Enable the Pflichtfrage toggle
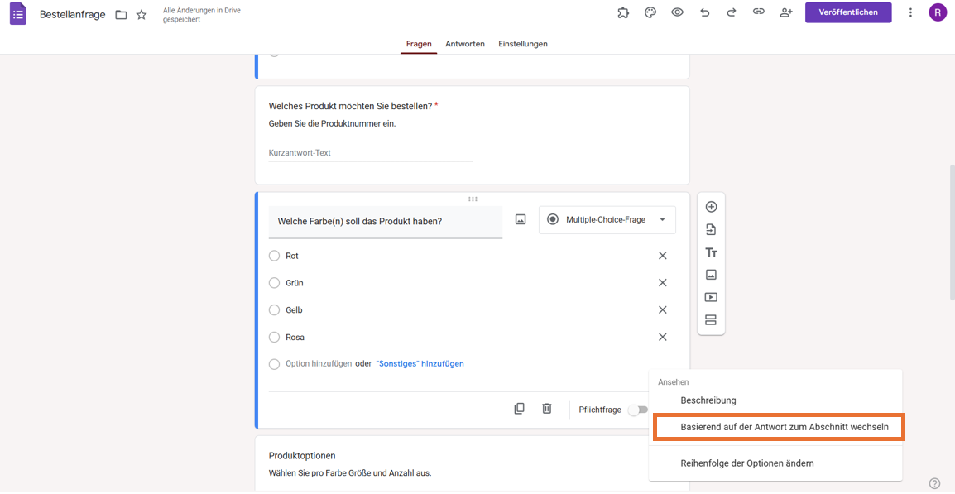 [x=637, y=409]
